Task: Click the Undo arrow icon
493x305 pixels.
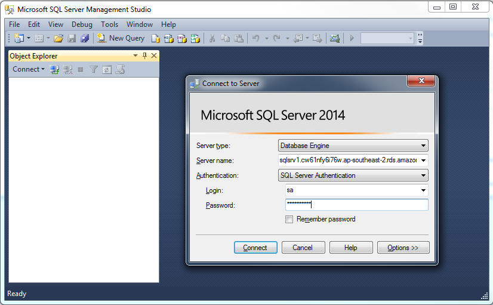Action: [256, 38]
